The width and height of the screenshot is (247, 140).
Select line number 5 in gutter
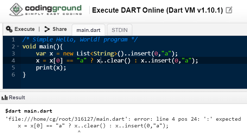13,68
